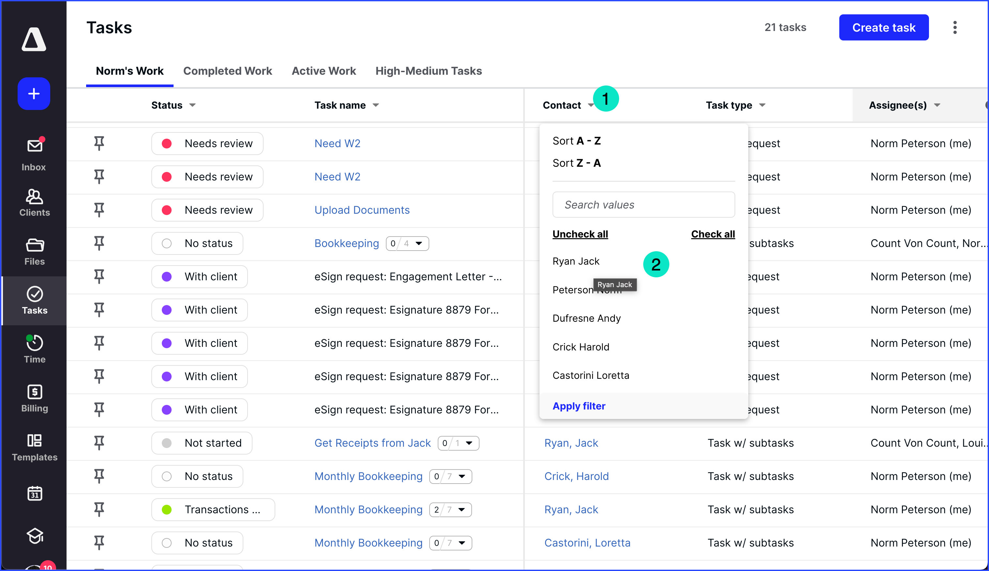The height and width of the screenshot is (571, 989).
Task: Open the Task type column sort dropdown
Action: point(762,105)
